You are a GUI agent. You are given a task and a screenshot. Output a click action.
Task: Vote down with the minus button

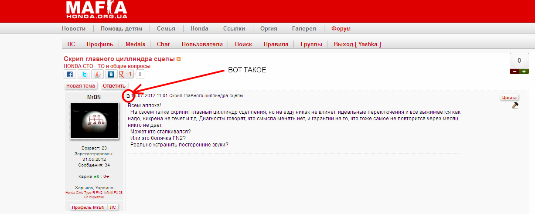click(x=515, y=71)
